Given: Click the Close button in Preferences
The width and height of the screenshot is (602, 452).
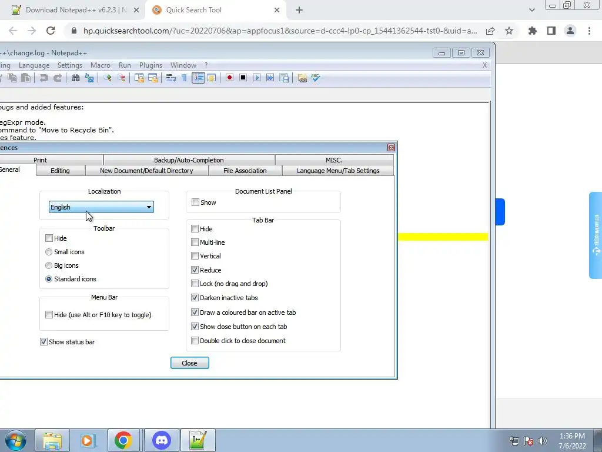Looking at the screenshot, I should pos(190,363).
